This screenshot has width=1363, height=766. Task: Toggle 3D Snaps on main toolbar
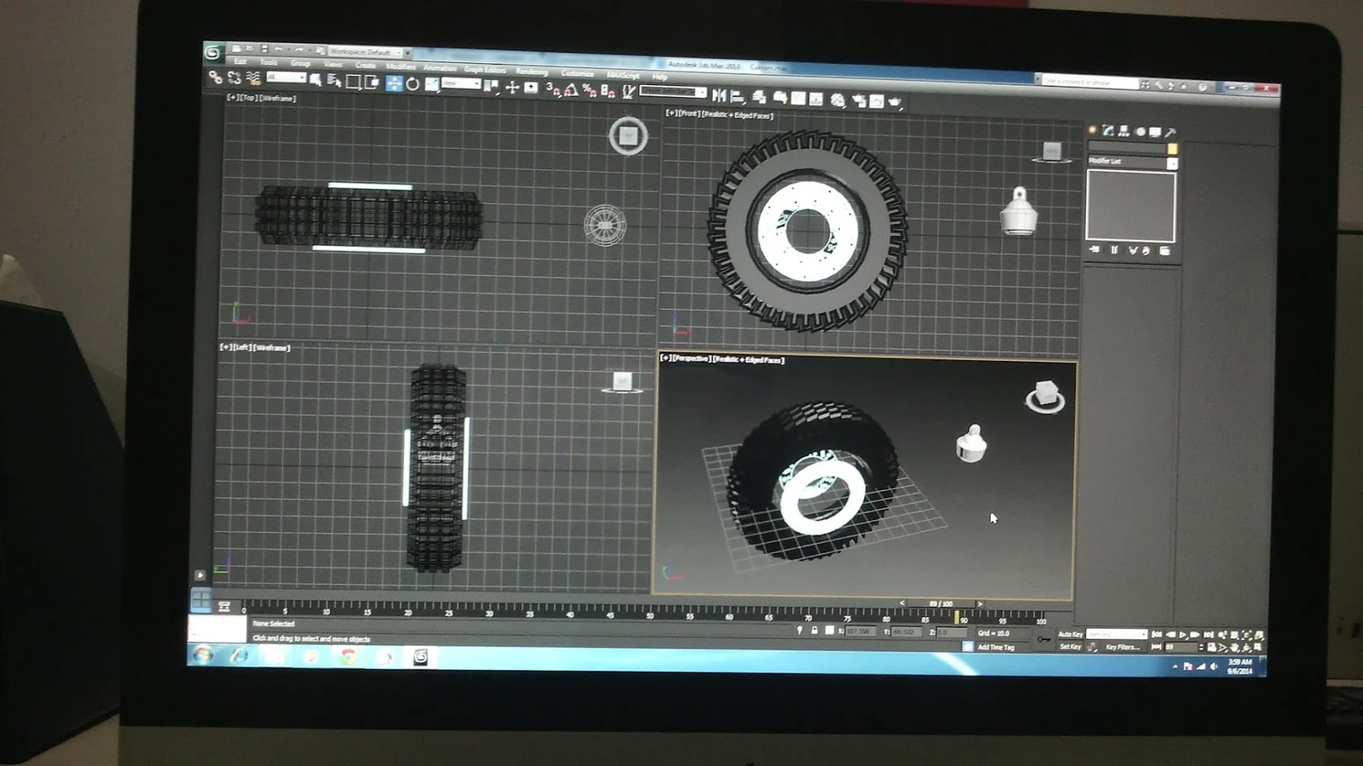click(554, 89)
